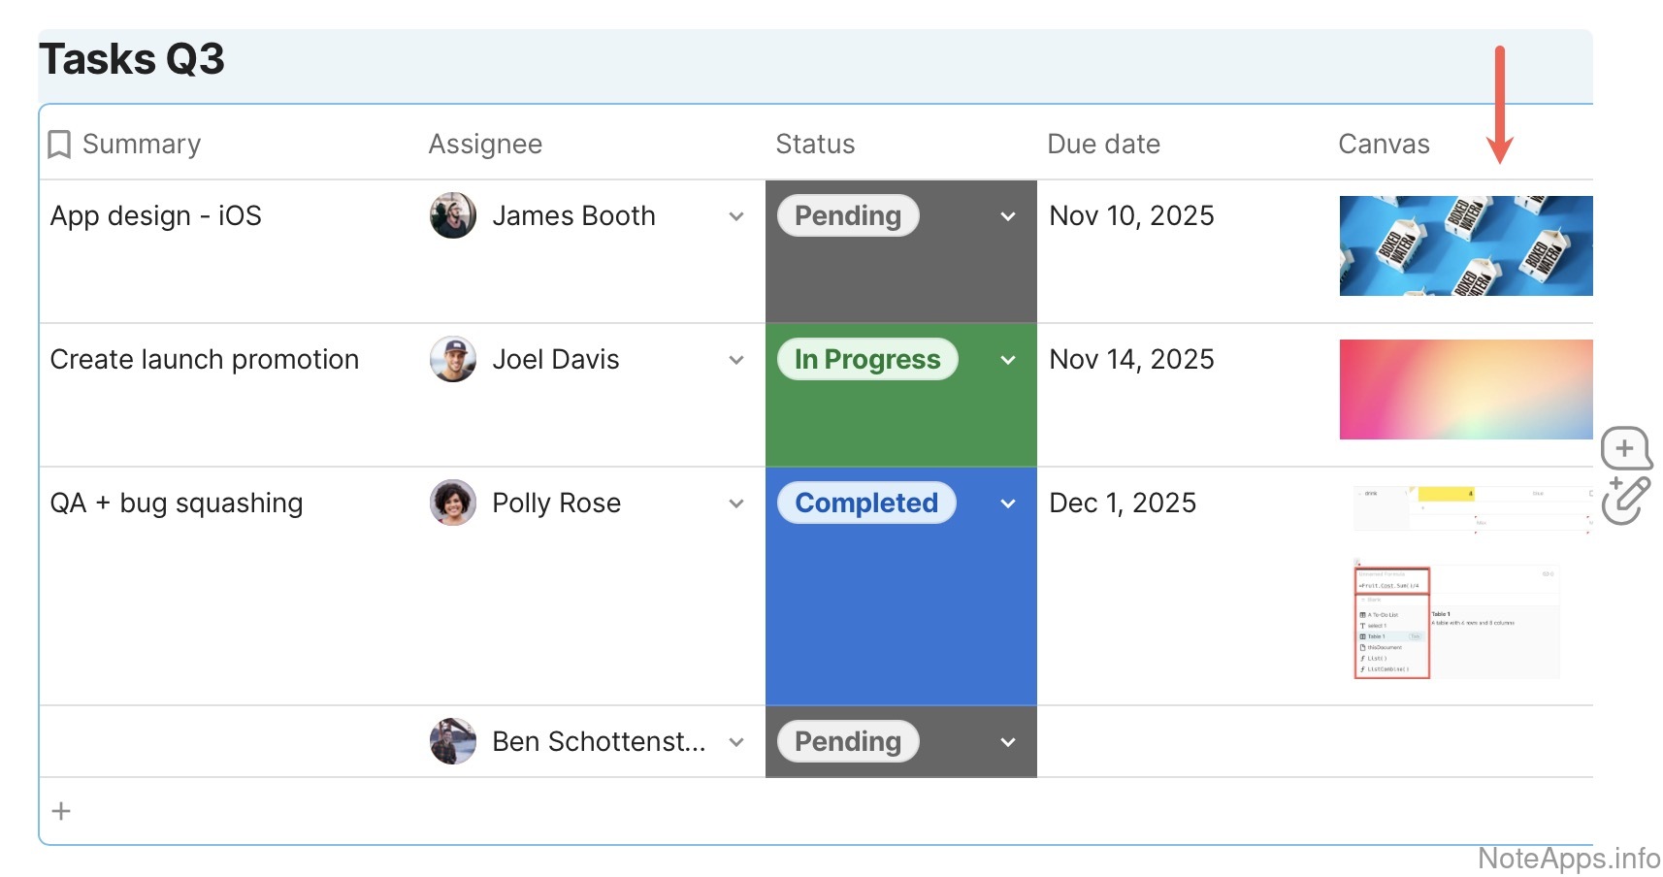Screen dimensions: 1663x877
Task: Click the add comment bubble icon
Action: [x=1625, y=449]
